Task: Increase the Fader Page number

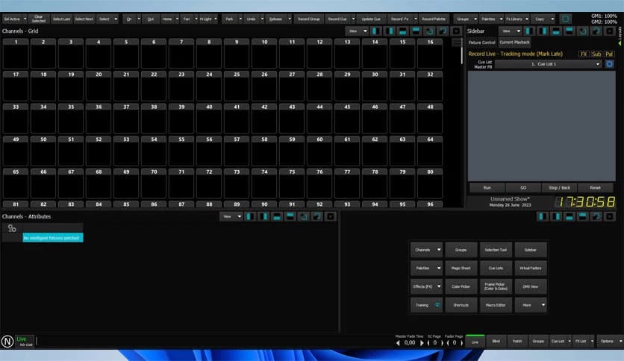Action: pos(461,342)
